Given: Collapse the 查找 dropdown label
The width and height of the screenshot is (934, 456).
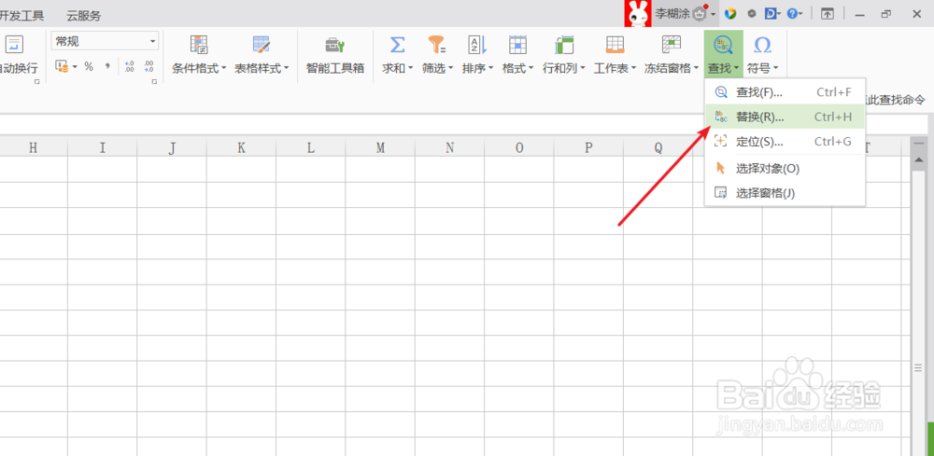Looking at the screenshot, I should point(723,68).
